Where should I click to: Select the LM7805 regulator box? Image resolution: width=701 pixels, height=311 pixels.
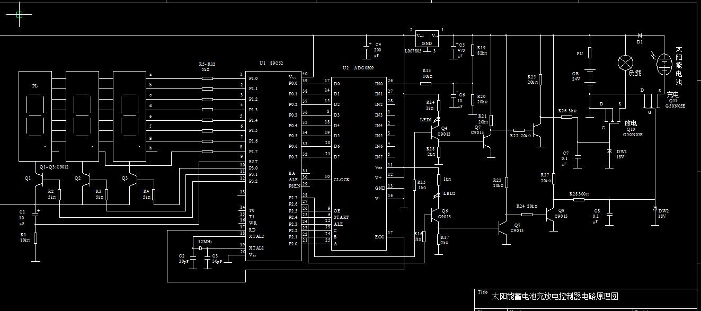pos(427,40)
